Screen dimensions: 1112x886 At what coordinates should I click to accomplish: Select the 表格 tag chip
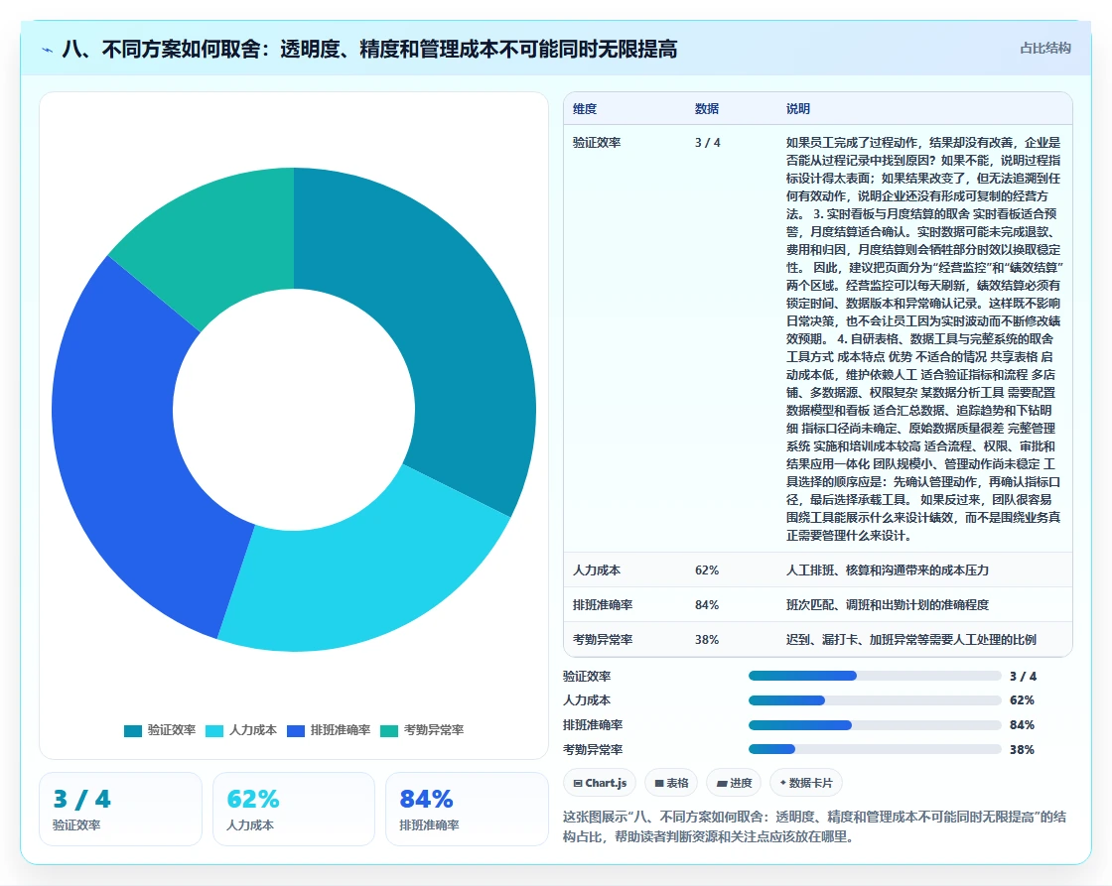tap(671, 783)
